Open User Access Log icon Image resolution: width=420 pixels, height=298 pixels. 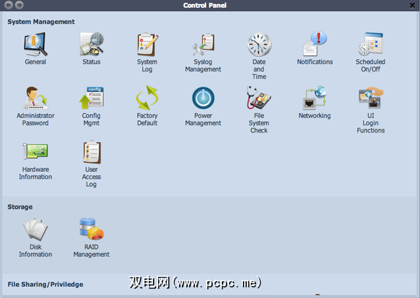click(x=92, y=152)
